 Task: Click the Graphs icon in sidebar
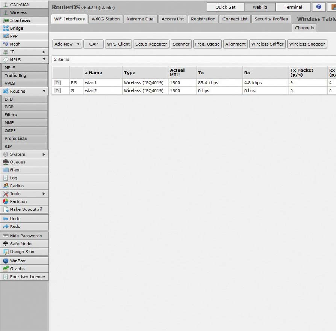point(6,269)
